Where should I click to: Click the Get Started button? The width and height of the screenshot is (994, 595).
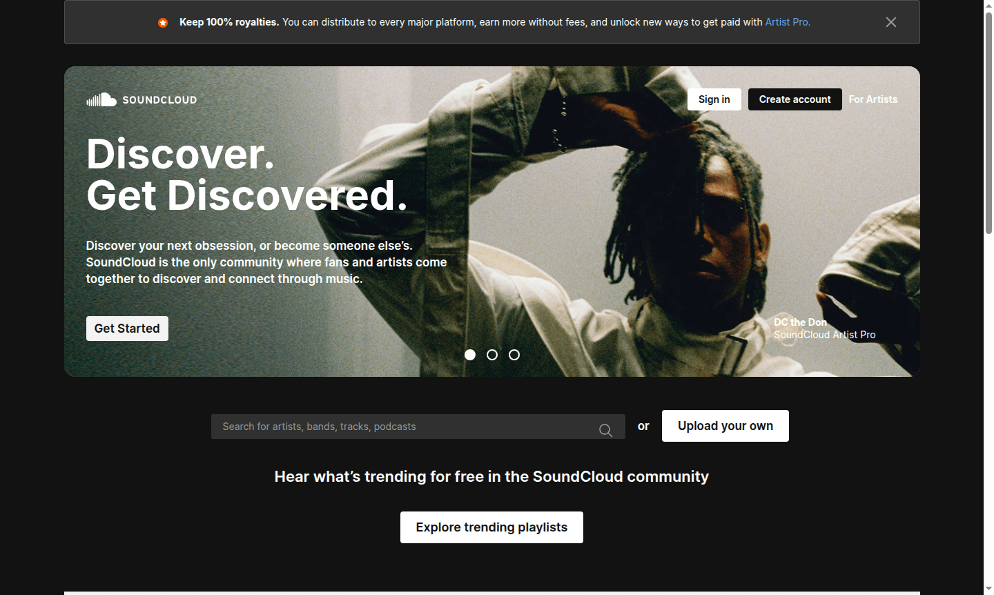(x=127, y=329)
